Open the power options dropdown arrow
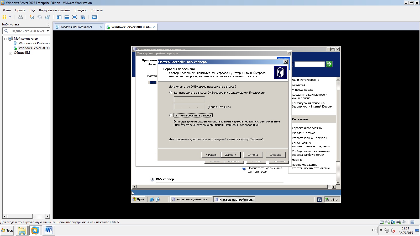420x236 pixels. 10,17
